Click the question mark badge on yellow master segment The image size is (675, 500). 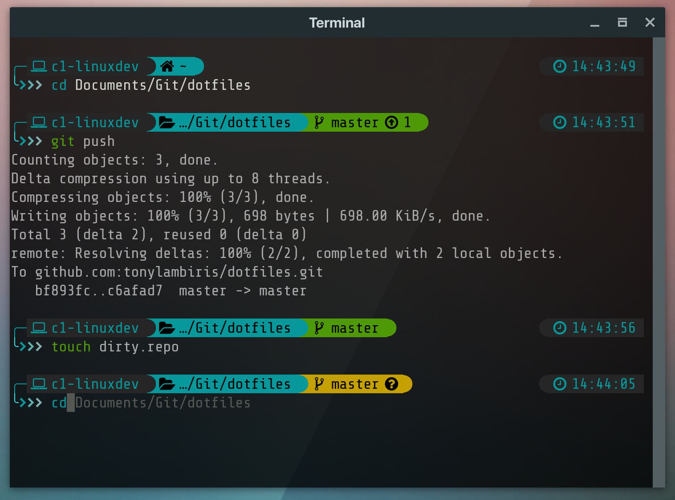click(x=391, y=384)
